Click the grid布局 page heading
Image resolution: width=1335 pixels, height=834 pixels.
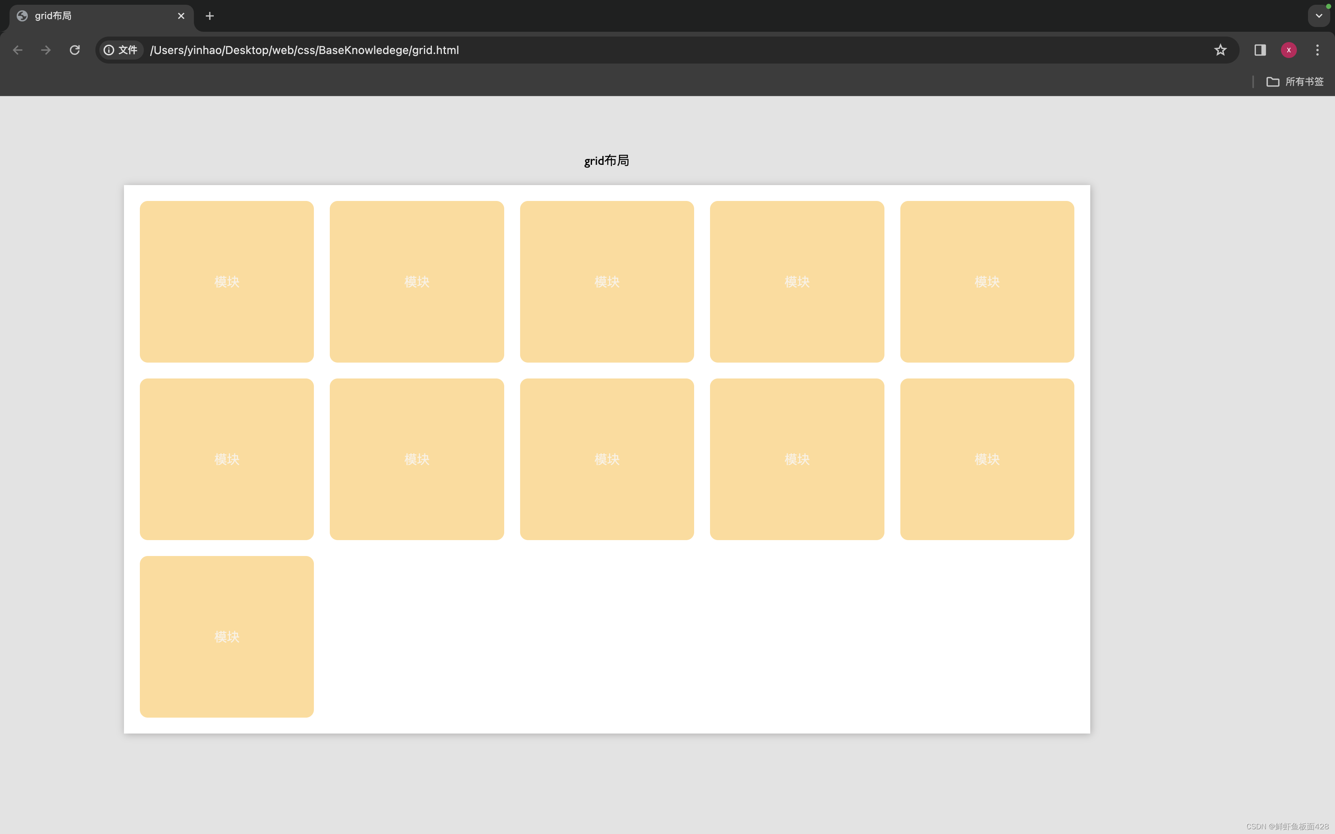[606, 160]
